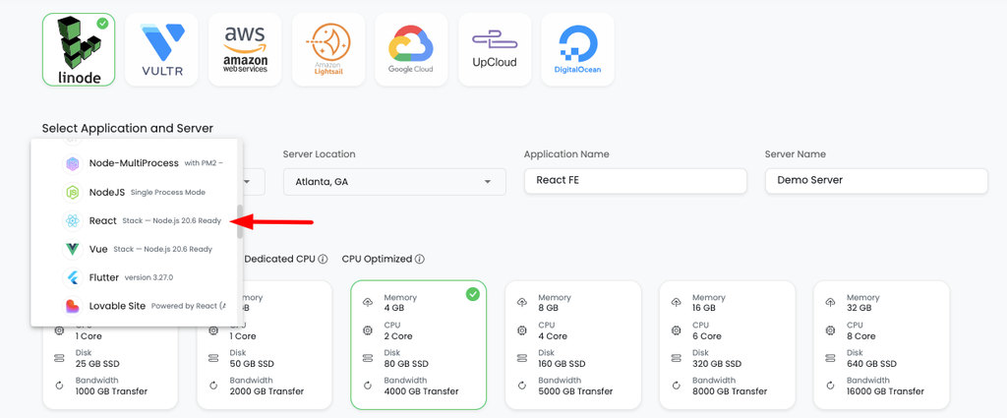The image size is (1007, 418).
Task: Choose the 32 GB memory server plan
Action: tap(881, 345)
